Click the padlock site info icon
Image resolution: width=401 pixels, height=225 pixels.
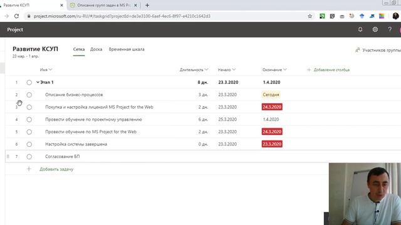29,16
